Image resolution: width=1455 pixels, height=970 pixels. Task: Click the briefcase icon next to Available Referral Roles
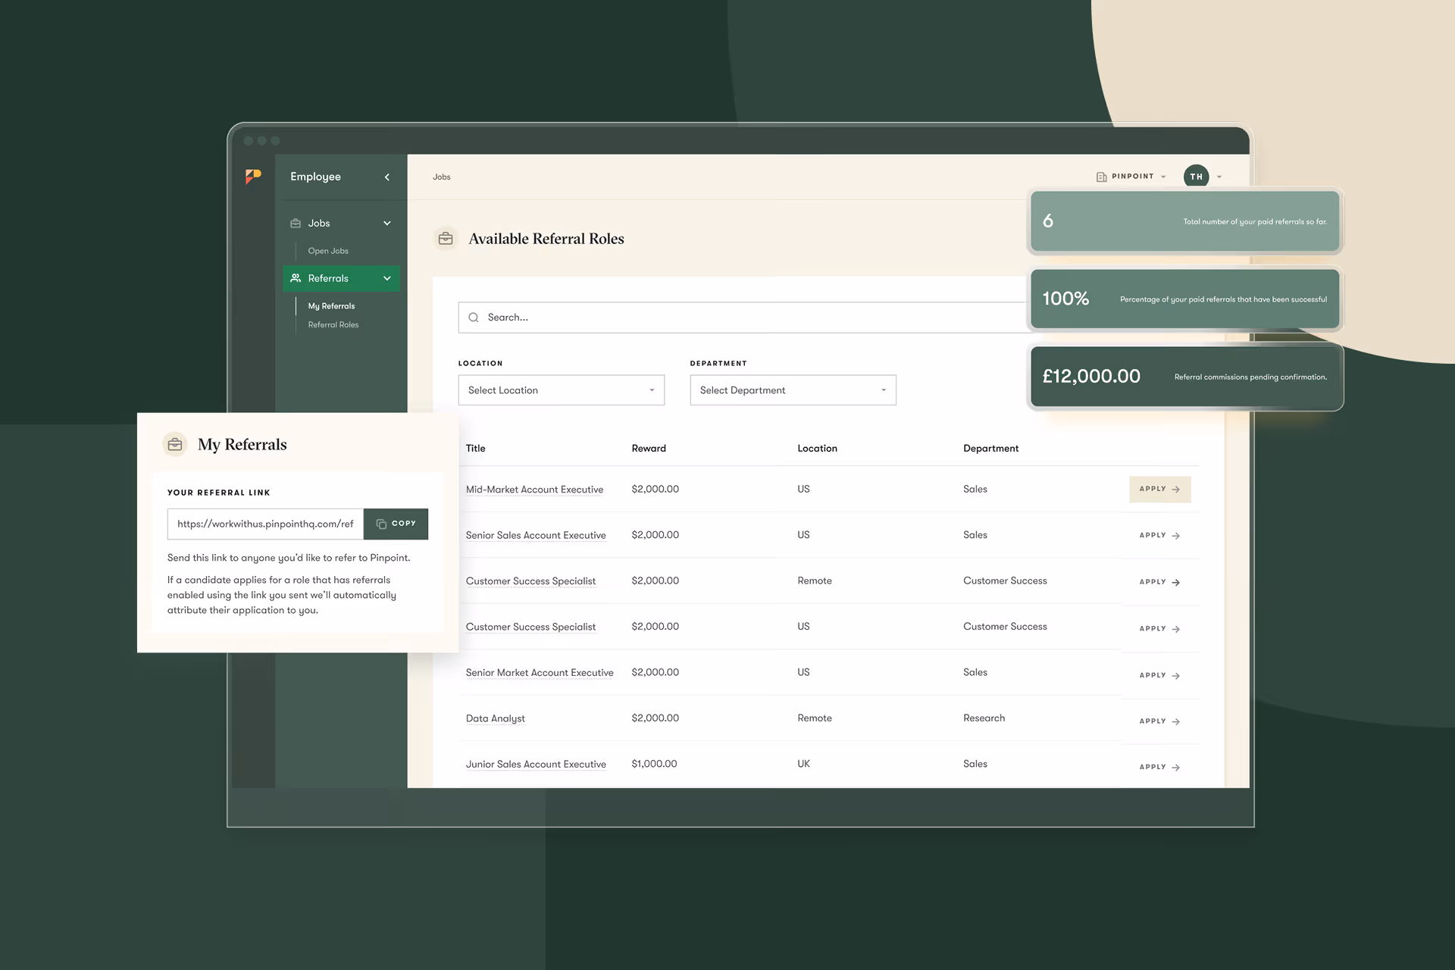(446, 239)
